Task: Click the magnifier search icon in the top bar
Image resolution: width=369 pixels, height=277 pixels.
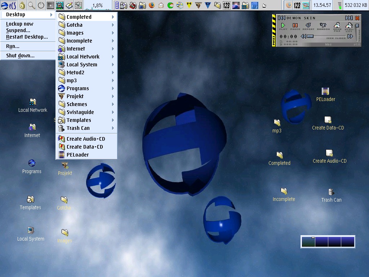Action: point(32,5)
